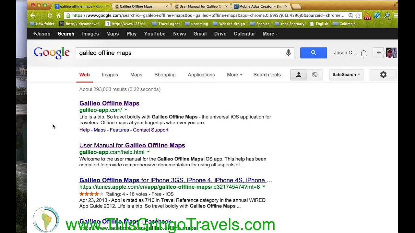
Task: Open Drive from the Google bar
Action: 220,34
